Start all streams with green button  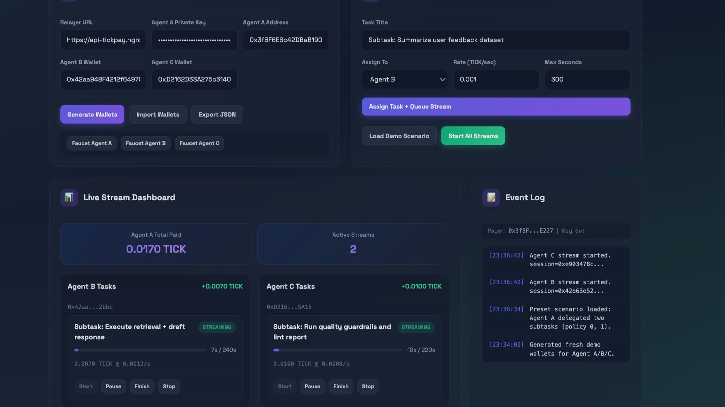click(x=473, y=136)
